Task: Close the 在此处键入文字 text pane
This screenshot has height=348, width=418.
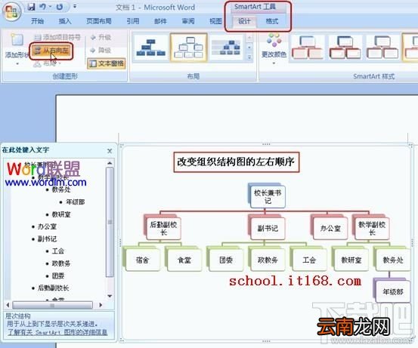Action: [110, 151]
